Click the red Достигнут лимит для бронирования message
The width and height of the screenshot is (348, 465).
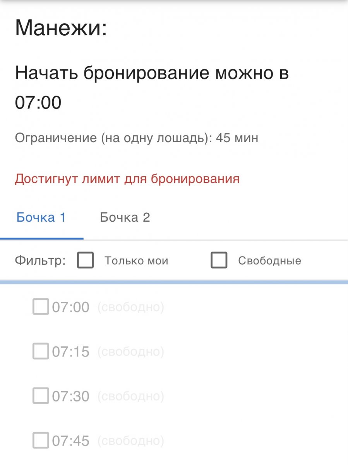tap(127, 179)
